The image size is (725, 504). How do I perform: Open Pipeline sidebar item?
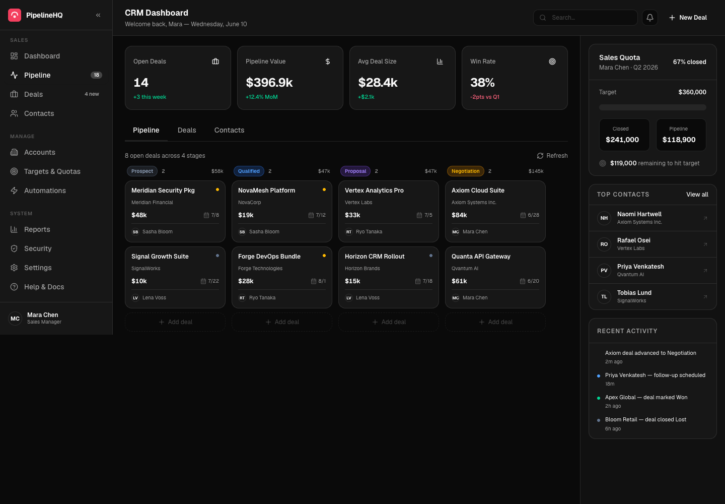[x=56, y=75]
